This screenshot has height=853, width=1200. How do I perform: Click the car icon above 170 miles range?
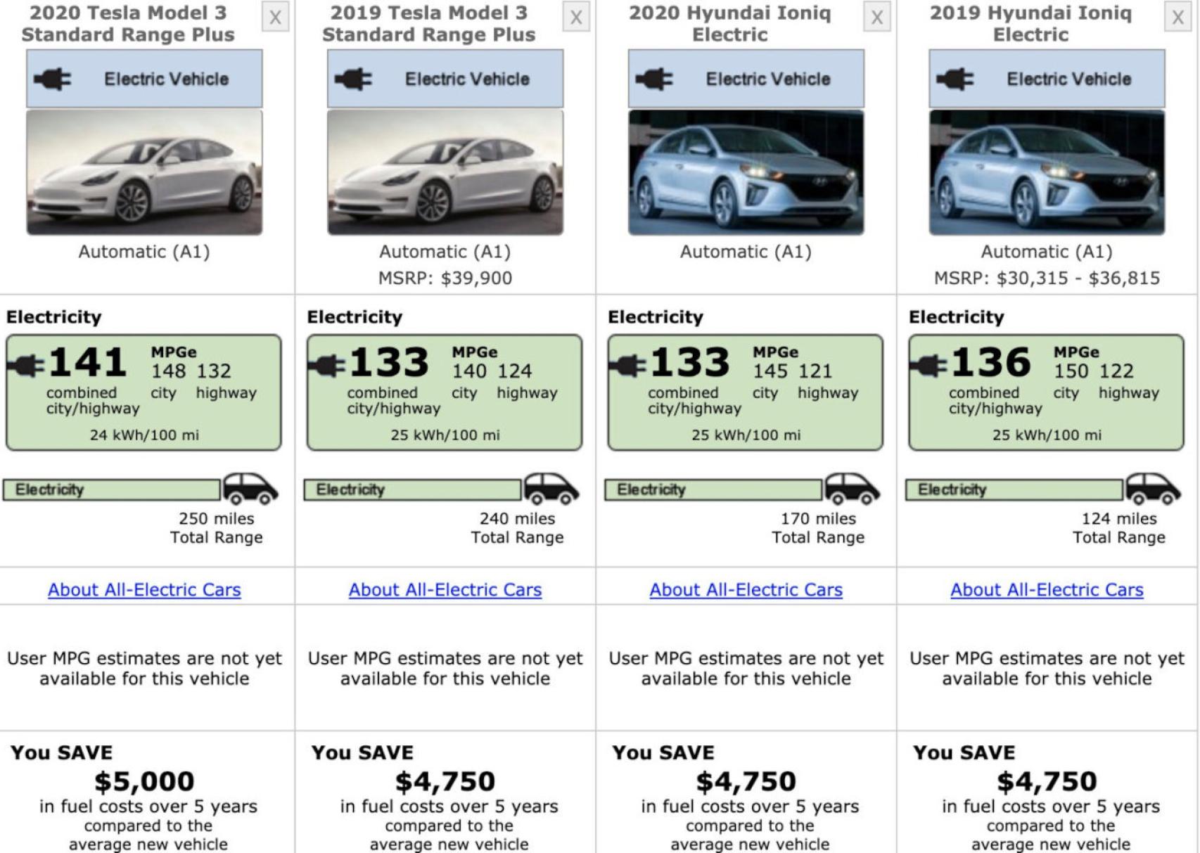click(x=852, y=488)
